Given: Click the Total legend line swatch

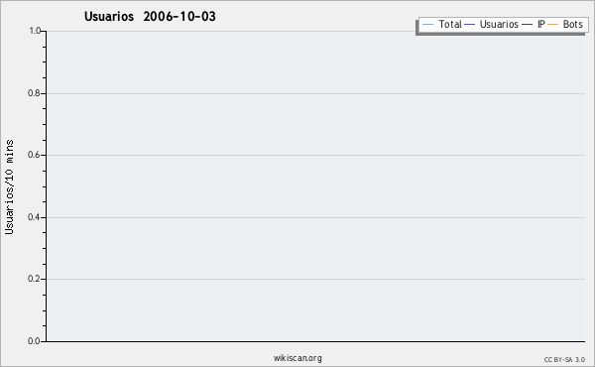Looking at the screenshot, I should [x=427, y=25].
